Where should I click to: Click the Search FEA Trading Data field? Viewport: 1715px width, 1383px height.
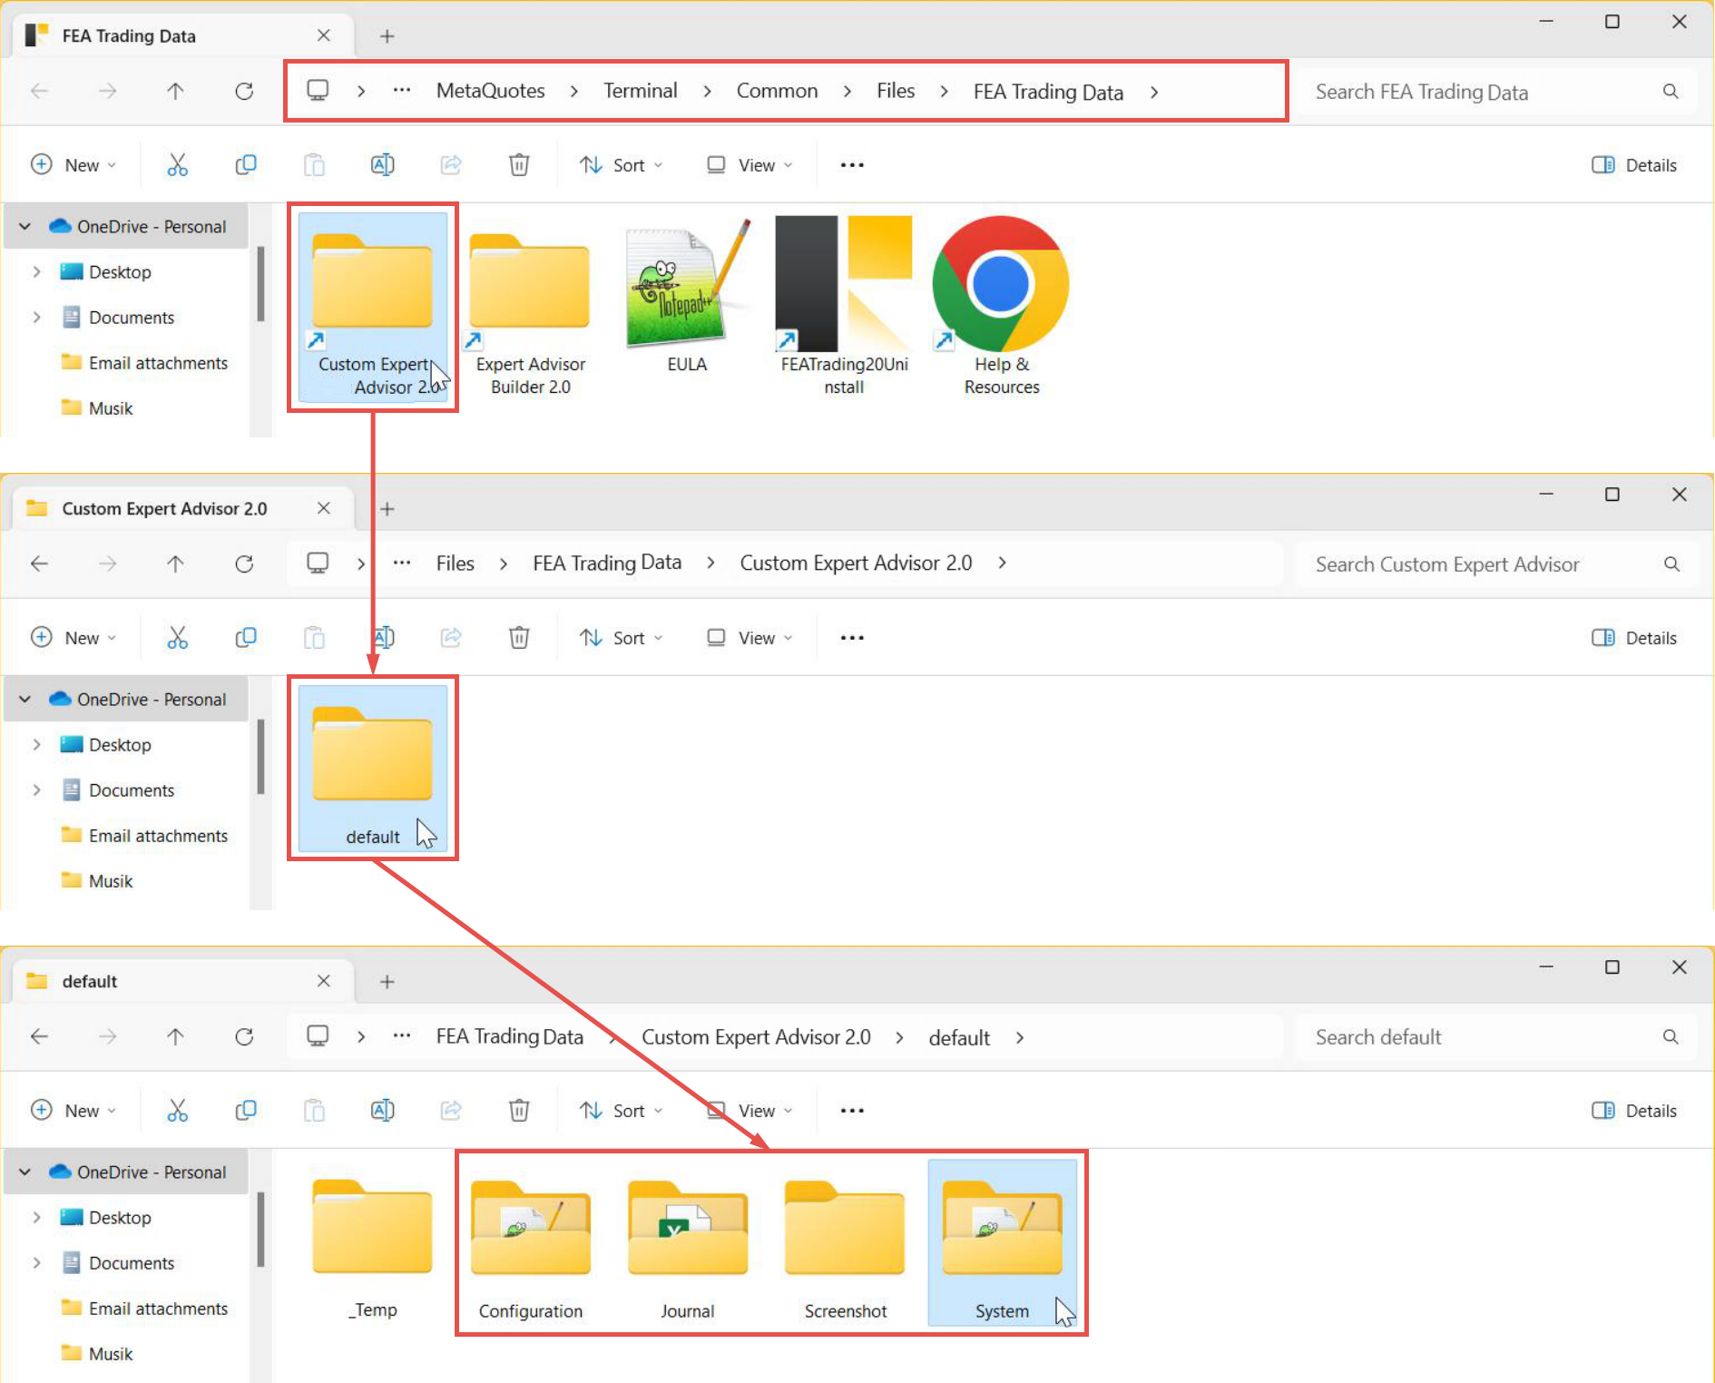(1495, 92)
